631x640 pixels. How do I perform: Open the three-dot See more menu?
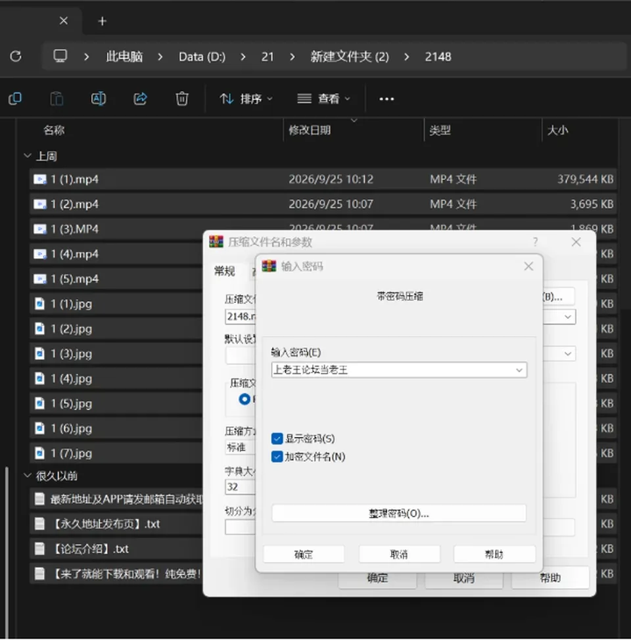(x=386, y=99)
